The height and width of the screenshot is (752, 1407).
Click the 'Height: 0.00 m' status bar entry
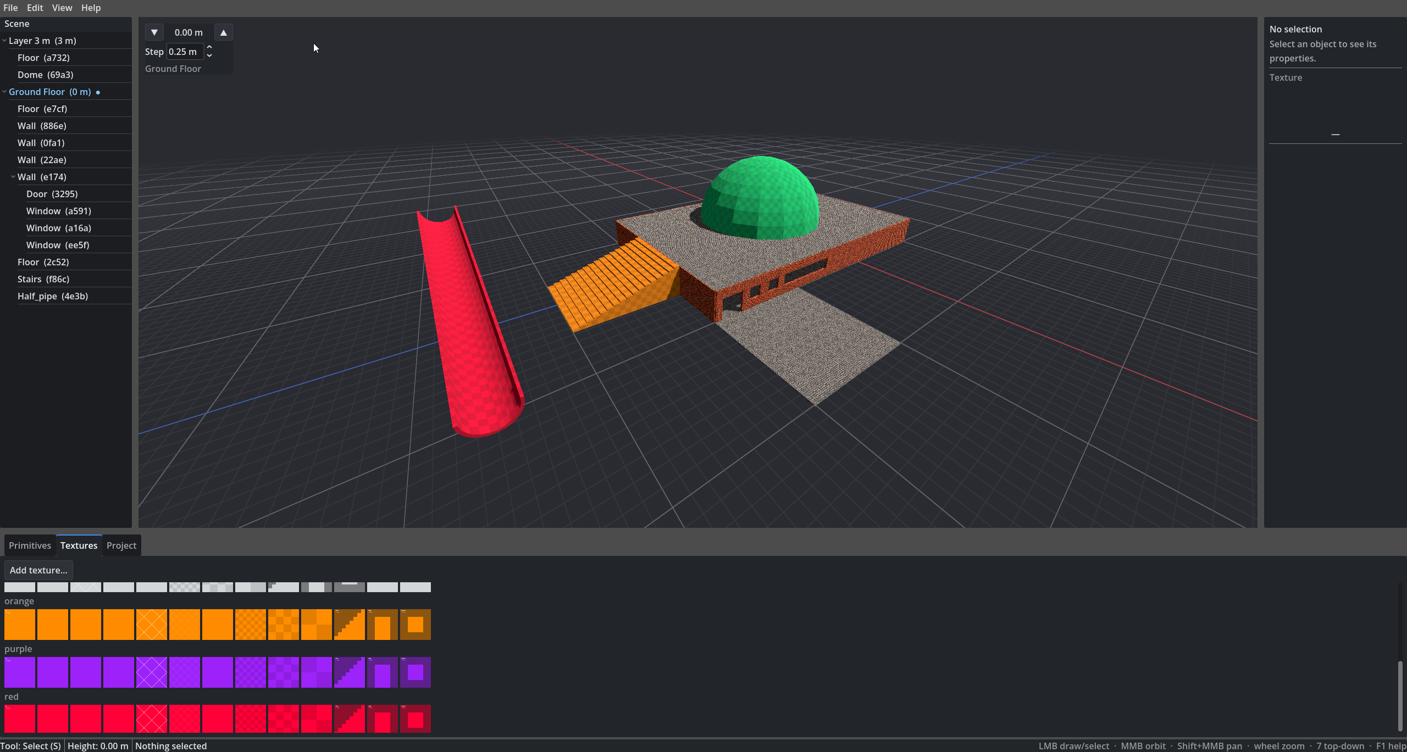point(98,746)
